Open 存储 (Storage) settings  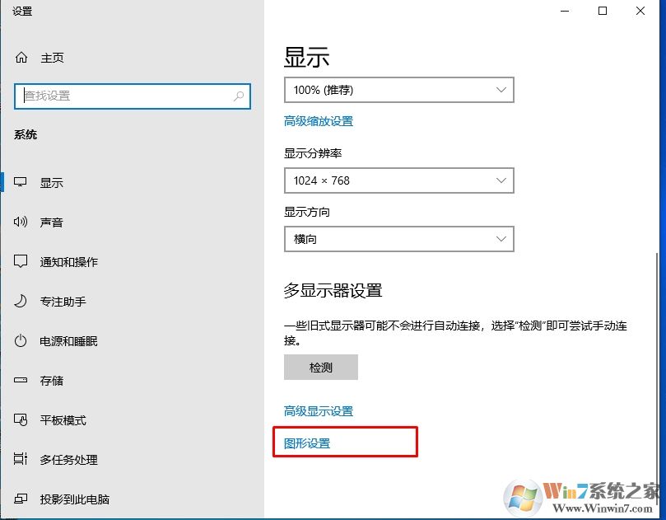tap(20, 380)
